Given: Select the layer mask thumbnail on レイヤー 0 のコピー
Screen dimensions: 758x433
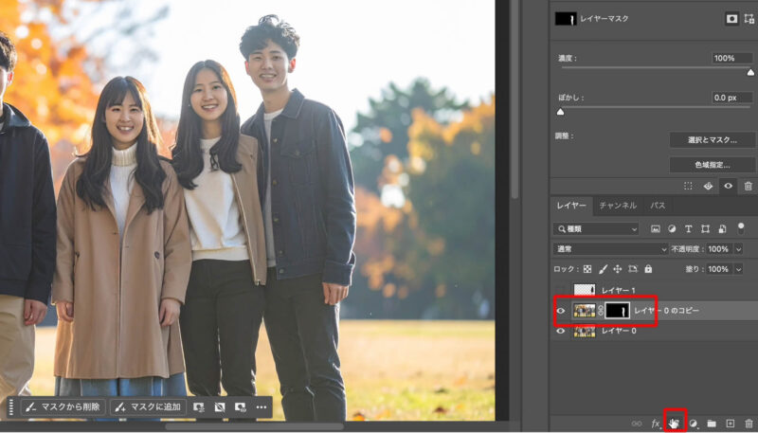Looking at the screenshot, I should coord(618,311).
